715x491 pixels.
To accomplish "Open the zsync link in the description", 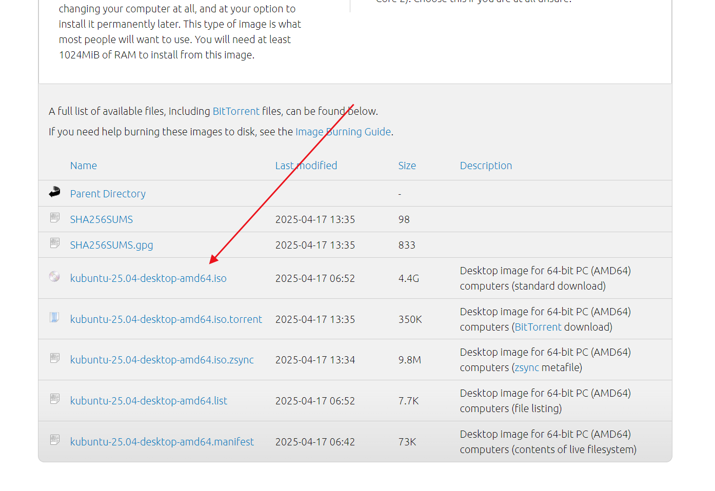I will point(527,367).
